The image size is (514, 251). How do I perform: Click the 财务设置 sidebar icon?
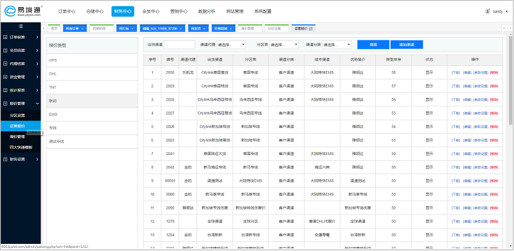[x=5, y=159]
